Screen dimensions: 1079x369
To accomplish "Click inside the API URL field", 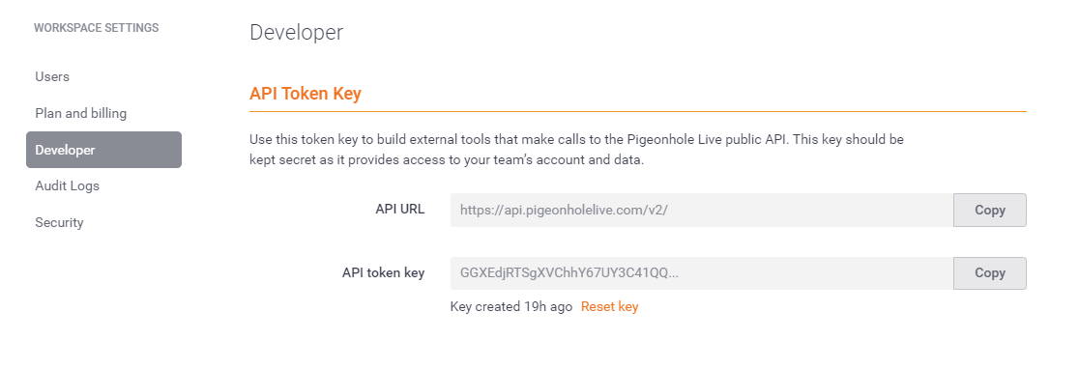I will click(702, 211).
